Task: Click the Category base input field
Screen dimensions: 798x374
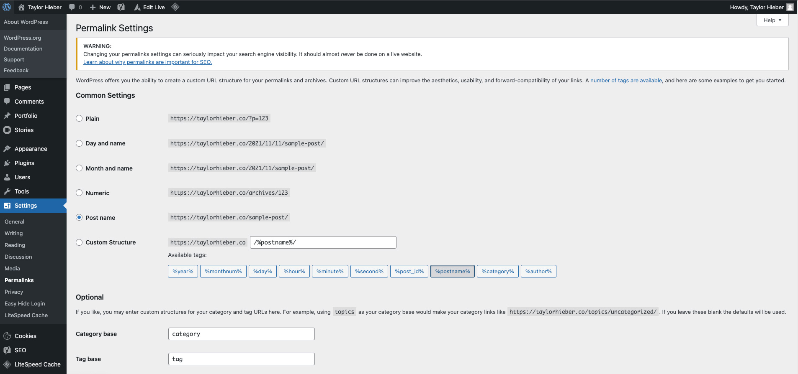Action: 241,334
